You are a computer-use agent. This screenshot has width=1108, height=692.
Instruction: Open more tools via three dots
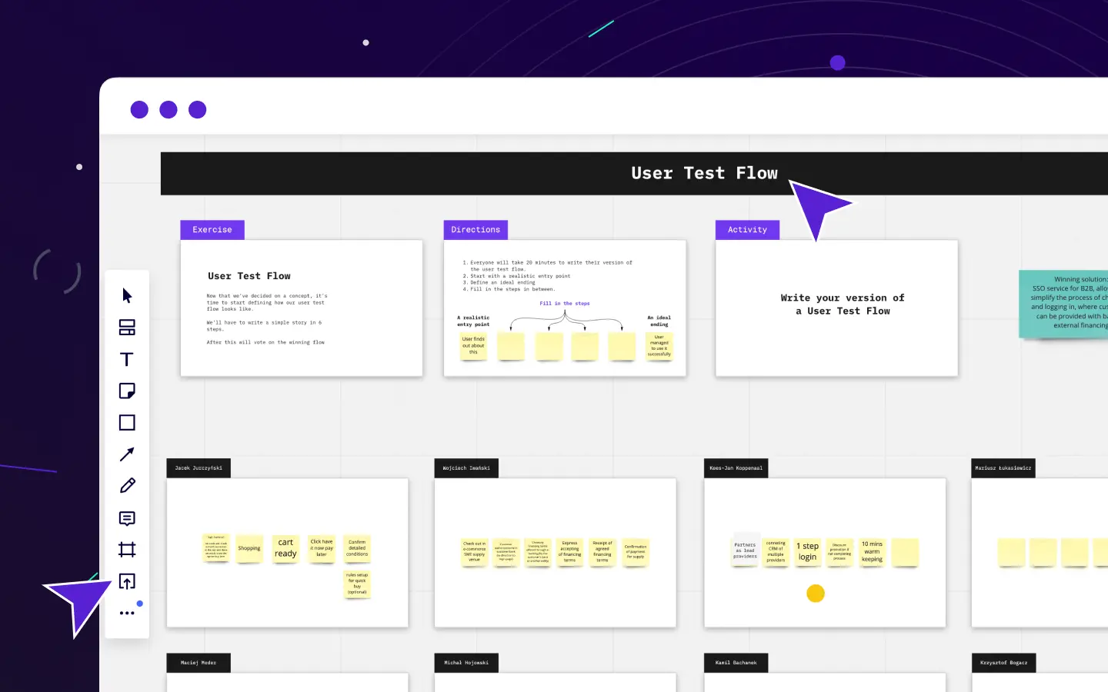[x=127, y=613]
